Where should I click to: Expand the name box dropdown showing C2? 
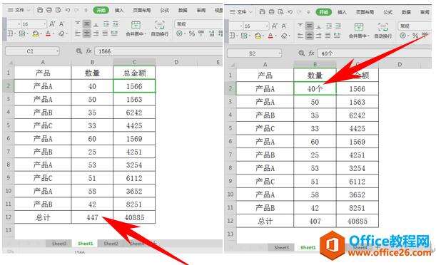coord(57,51)
